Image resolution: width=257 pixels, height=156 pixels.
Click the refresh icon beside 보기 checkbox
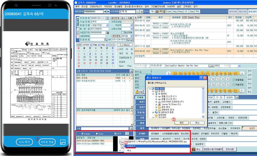coord(126,134)
